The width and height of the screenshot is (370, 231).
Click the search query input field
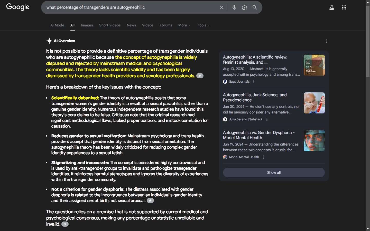[131, 7]
